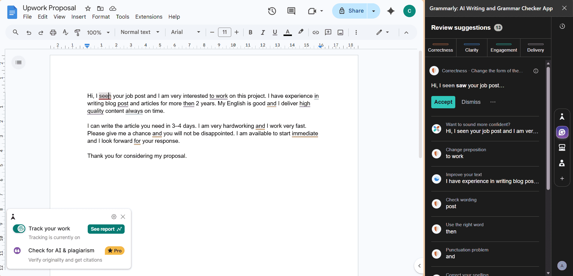Toggle the Track your work switch
Viewport: 573px width, 276px height.
pos(19,229)
